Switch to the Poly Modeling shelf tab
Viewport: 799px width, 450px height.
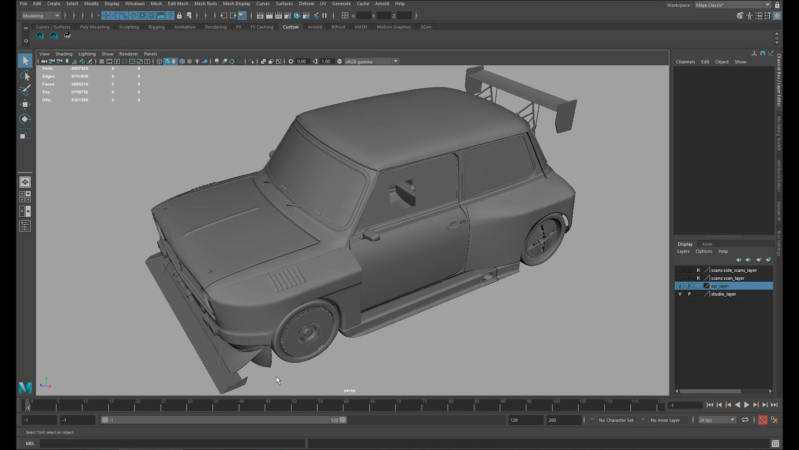(95, 27)
